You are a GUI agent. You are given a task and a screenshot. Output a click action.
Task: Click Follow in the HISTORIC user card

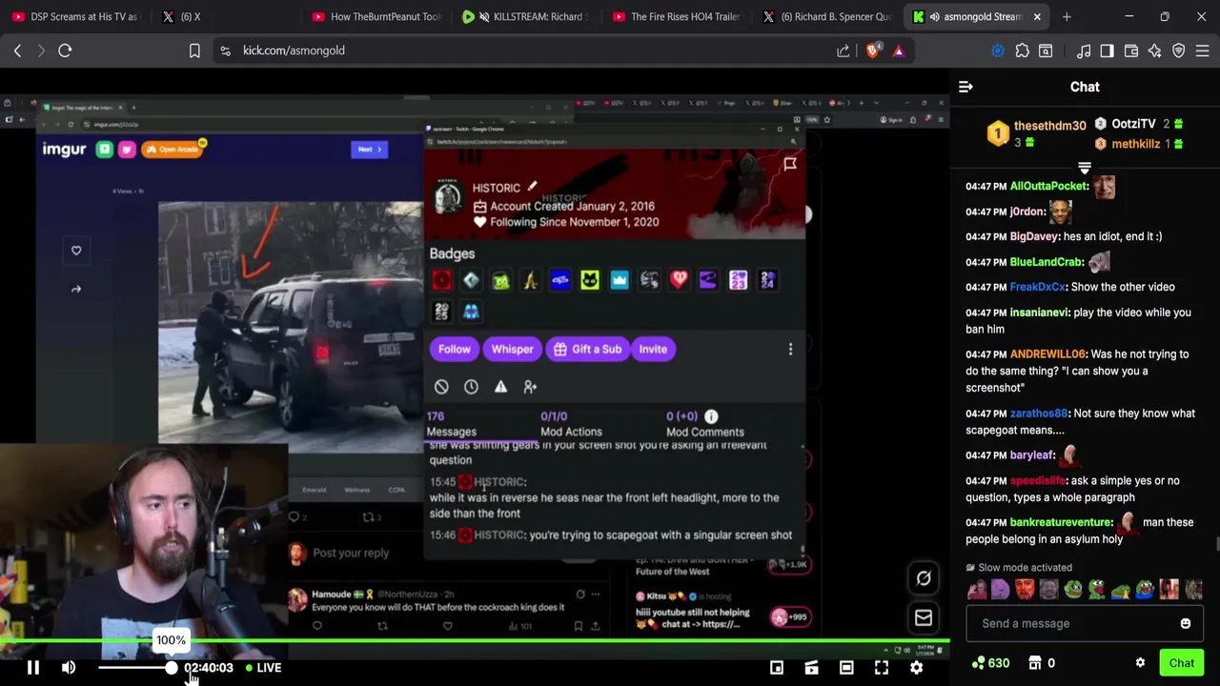[x=455, y=349]
